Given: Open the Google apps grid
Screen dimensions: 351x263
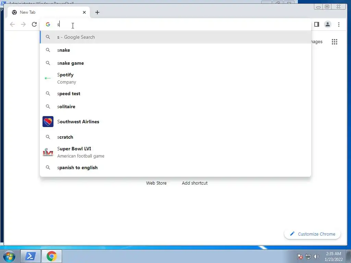Looking at the screenshot, I should coord(335,41).
